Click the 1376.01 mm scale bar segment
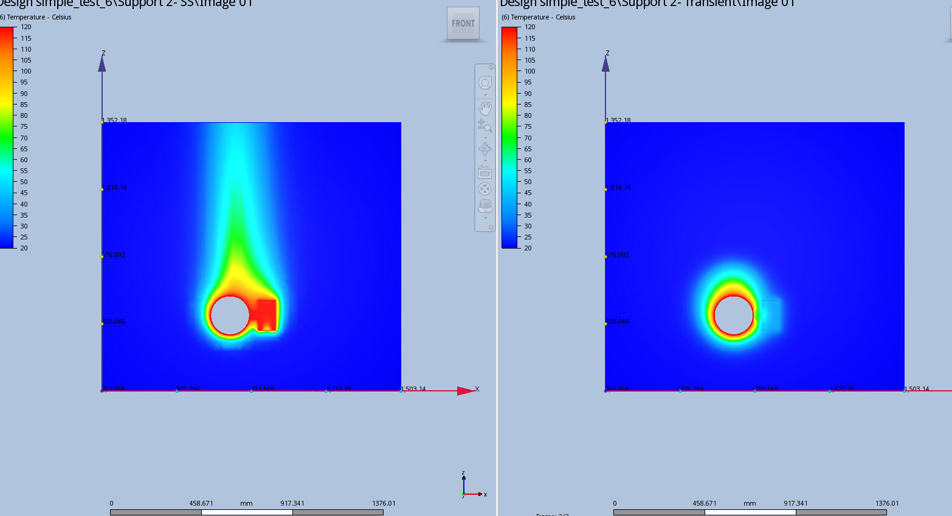The image size is (952, 516). (339, 511)
